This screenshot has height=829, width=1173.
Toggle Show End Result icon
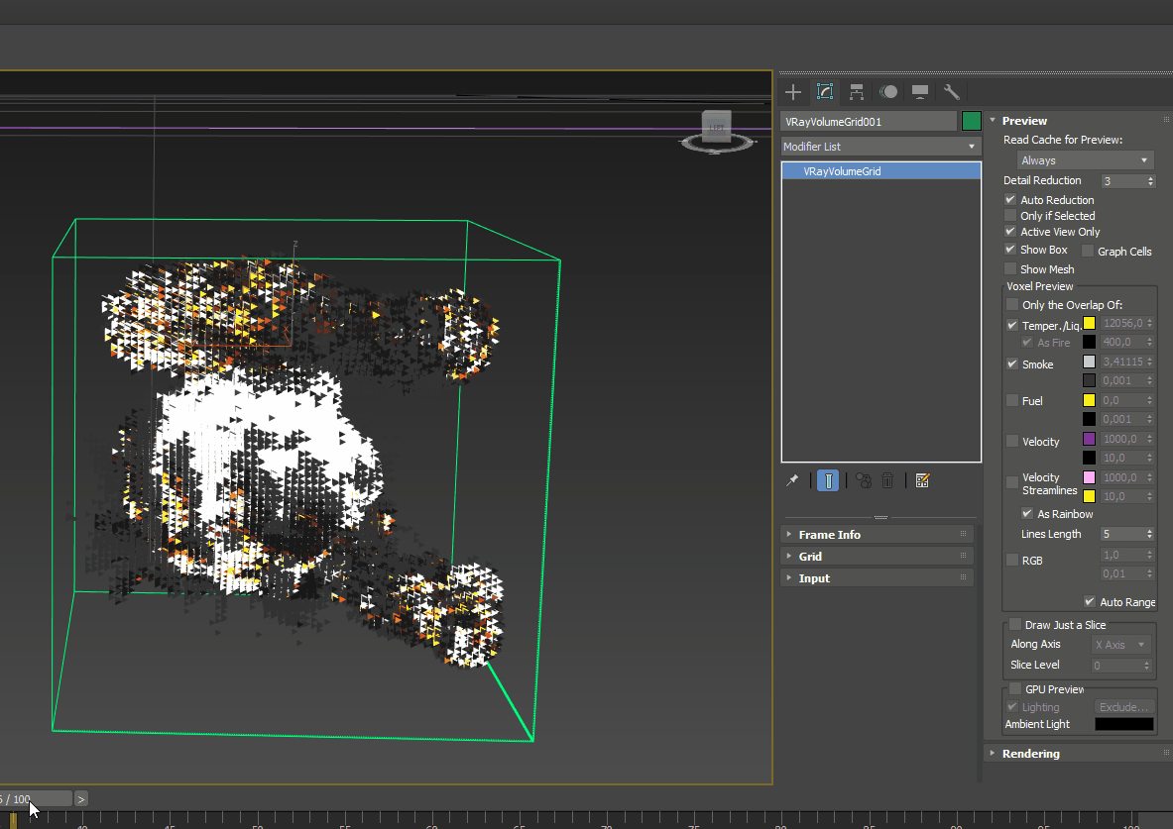click(x=828, y=480)
